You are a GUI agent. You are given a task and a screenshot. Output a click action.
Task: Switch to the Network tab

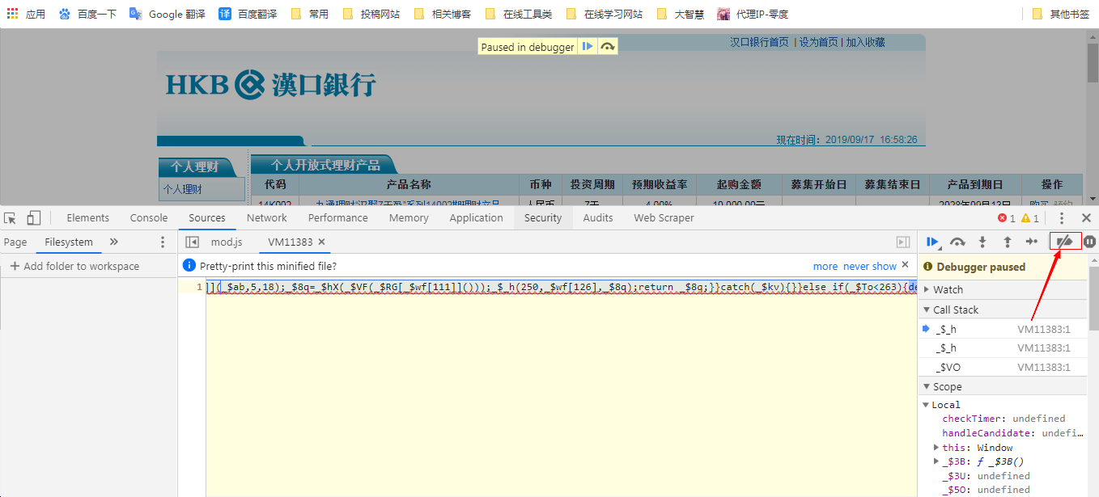pos(267,218)
